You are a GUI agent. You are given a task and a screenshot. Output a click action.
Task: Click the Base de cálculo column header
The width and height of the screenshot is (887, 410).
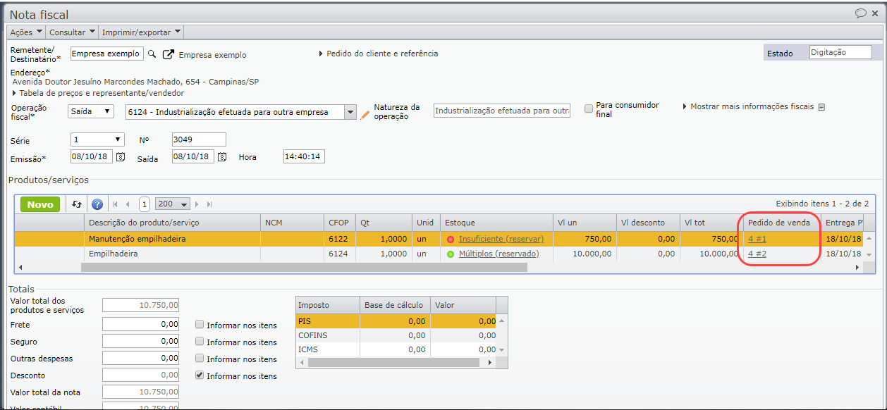point(394,305)
